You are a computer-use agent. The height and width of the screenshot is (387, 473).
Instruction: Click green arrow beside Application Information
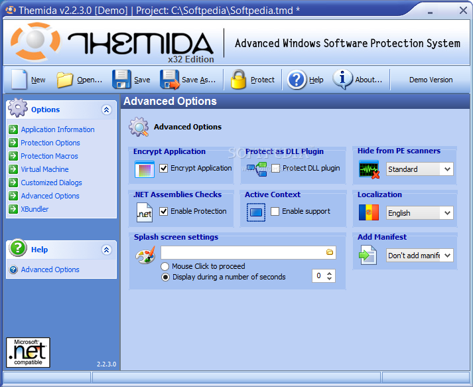[x=13, y=129]
